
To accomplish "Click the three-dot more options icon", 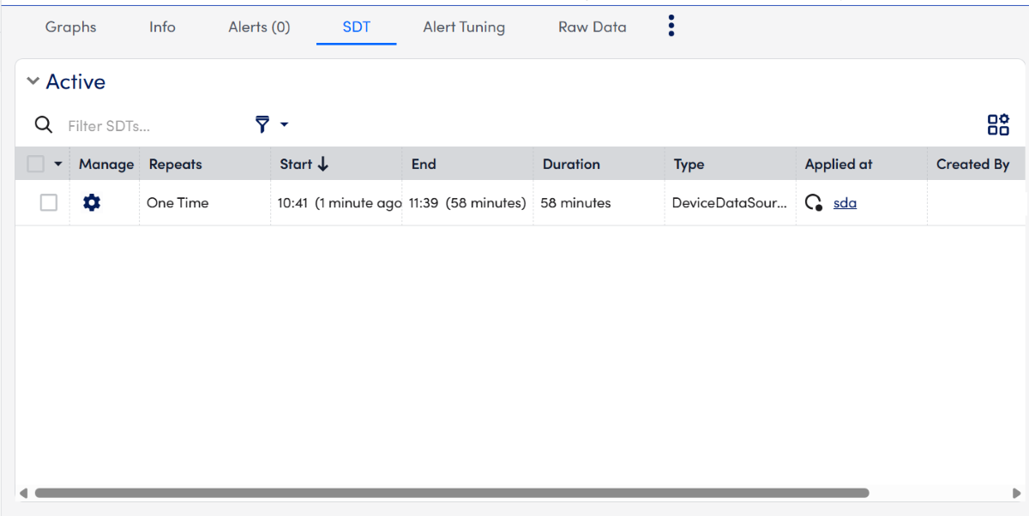I will 671,27.
